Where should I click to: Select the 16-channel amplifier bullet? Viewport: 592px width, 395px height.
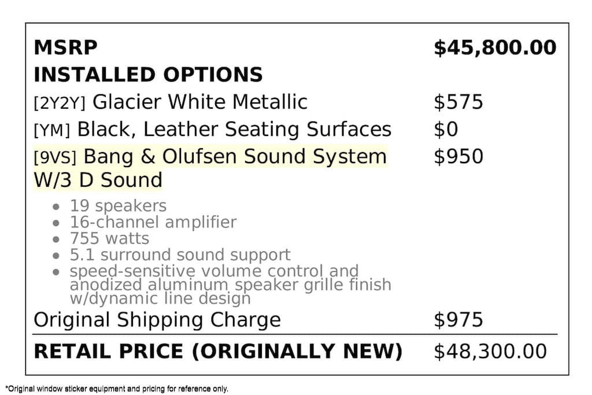click(x=153, y=222)
